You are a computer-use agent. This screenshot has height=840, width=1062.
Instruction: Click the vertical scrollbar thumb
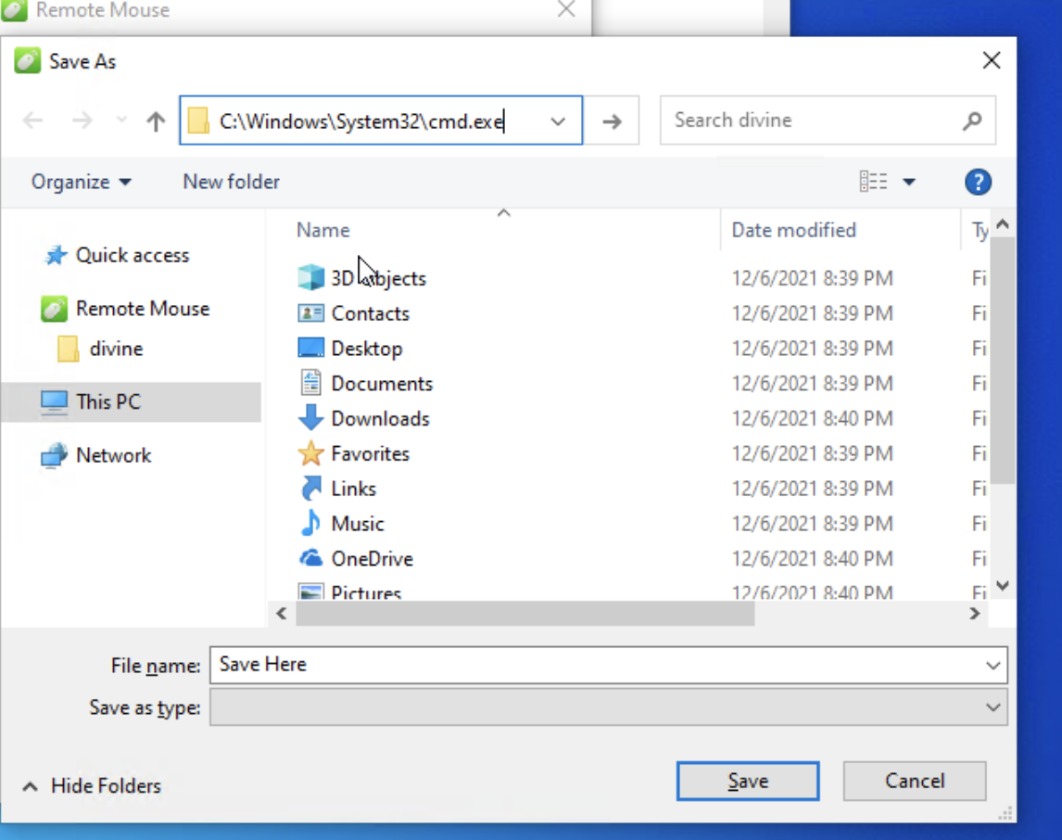(x=1003, y=361)
